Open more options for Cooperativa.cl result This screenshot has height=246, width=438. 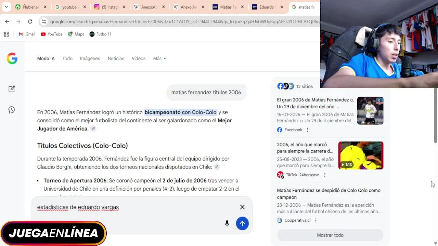(x=316, y=220)
